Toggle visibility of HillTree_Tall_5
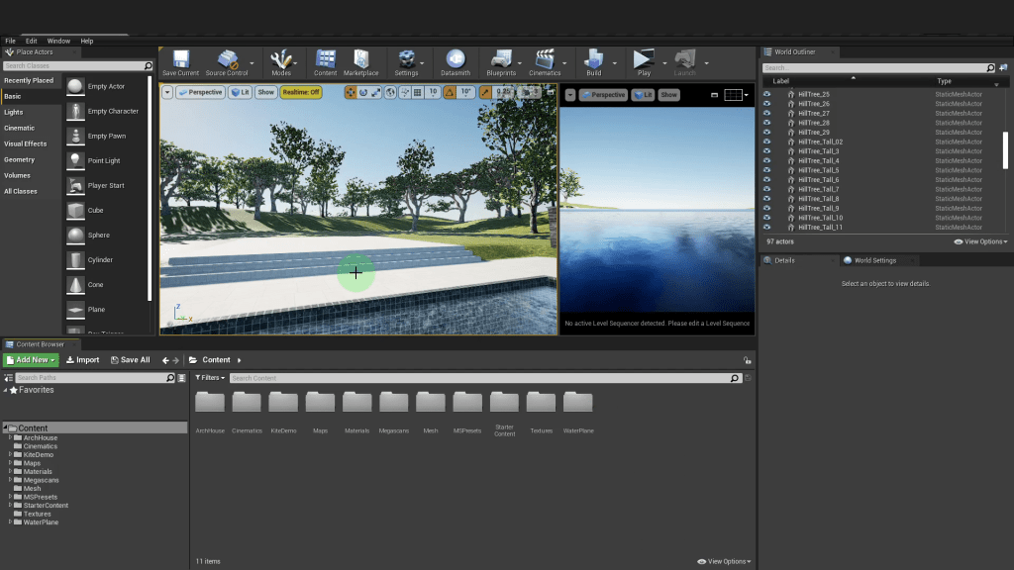This screenshot has height=570, width=1014. coord(766,170)
